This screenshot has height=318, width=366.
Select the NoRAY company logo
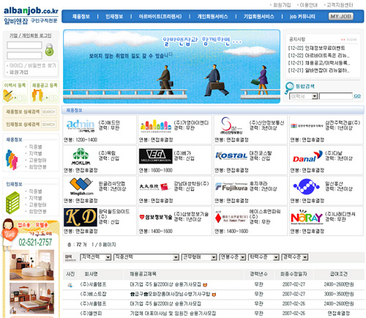coord(307,217)
